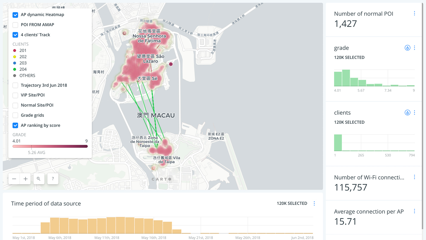This screenshot has height=240, width=426.
Task: Uncheck the AP dynamic Heatmap layer
Action: (x=15, y=15)
